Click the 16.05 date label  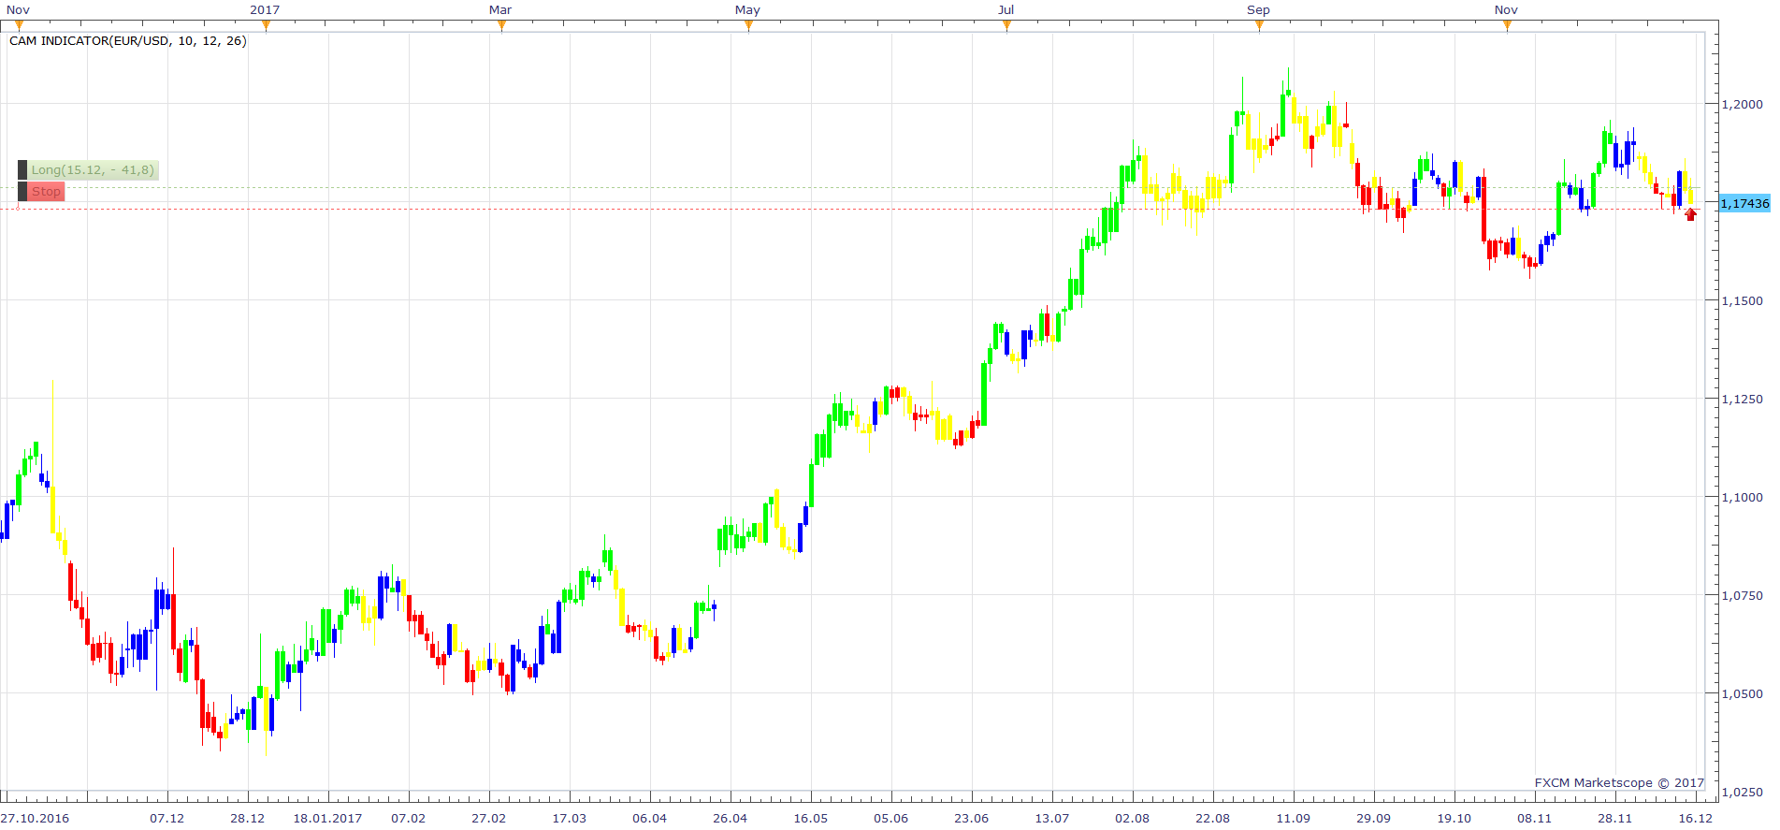(x=811, y=818)
